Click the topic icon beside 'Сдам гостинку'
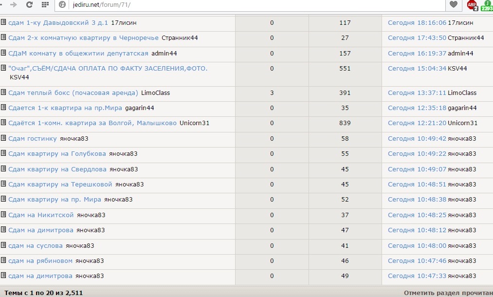Screen dimensions: 493x297 point(3,138)
